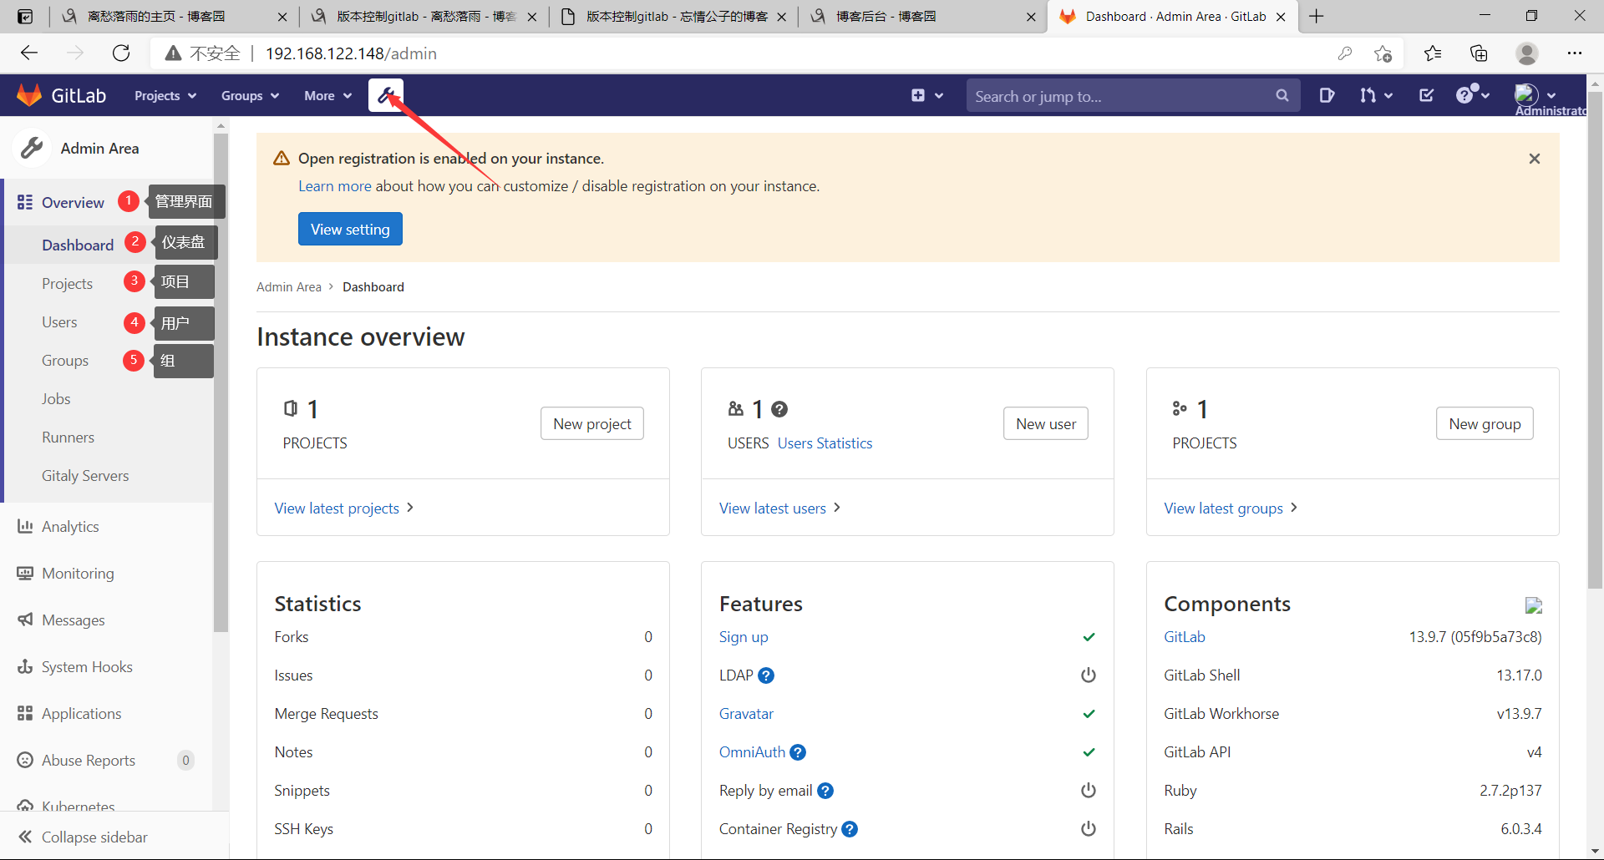
Task: Open OmniAuth help question icon
Action: click(x=798, y=752)
